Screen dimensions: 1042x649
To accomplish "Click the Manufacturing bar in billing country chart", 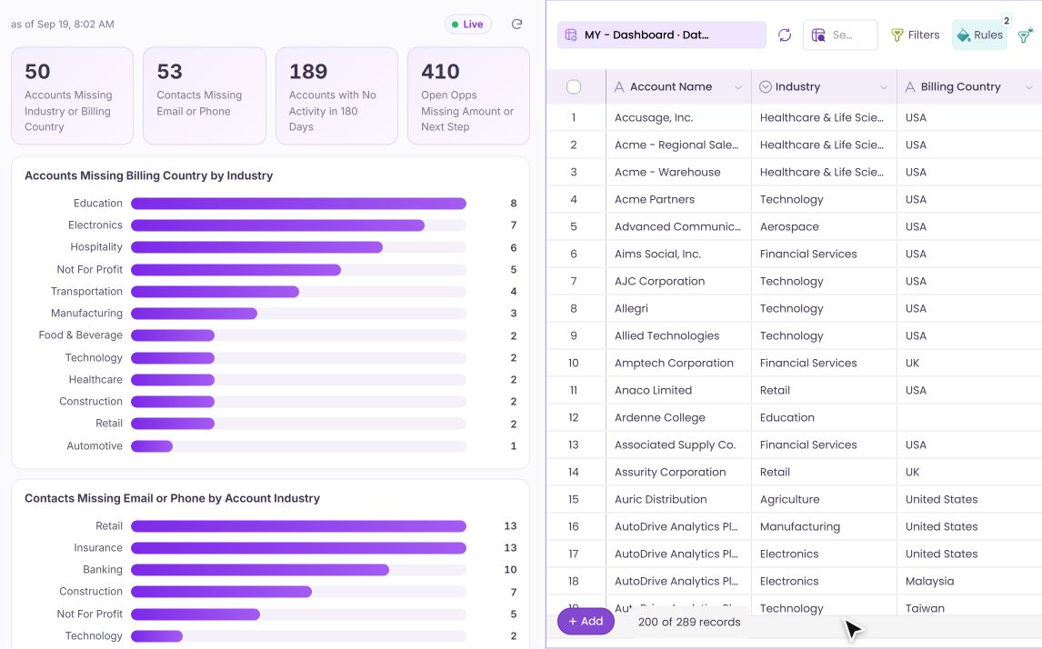I will click(194, 314).
